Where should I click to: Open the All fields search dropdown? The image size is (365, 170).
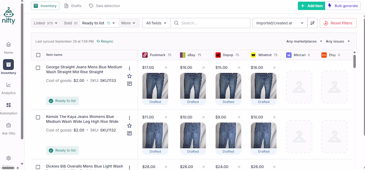[x=156, y=23]
